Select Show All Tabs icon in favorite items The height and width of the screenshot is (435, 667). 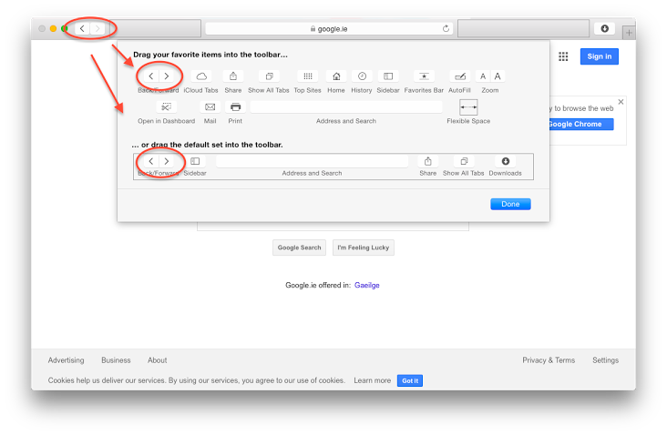(269, 76)
